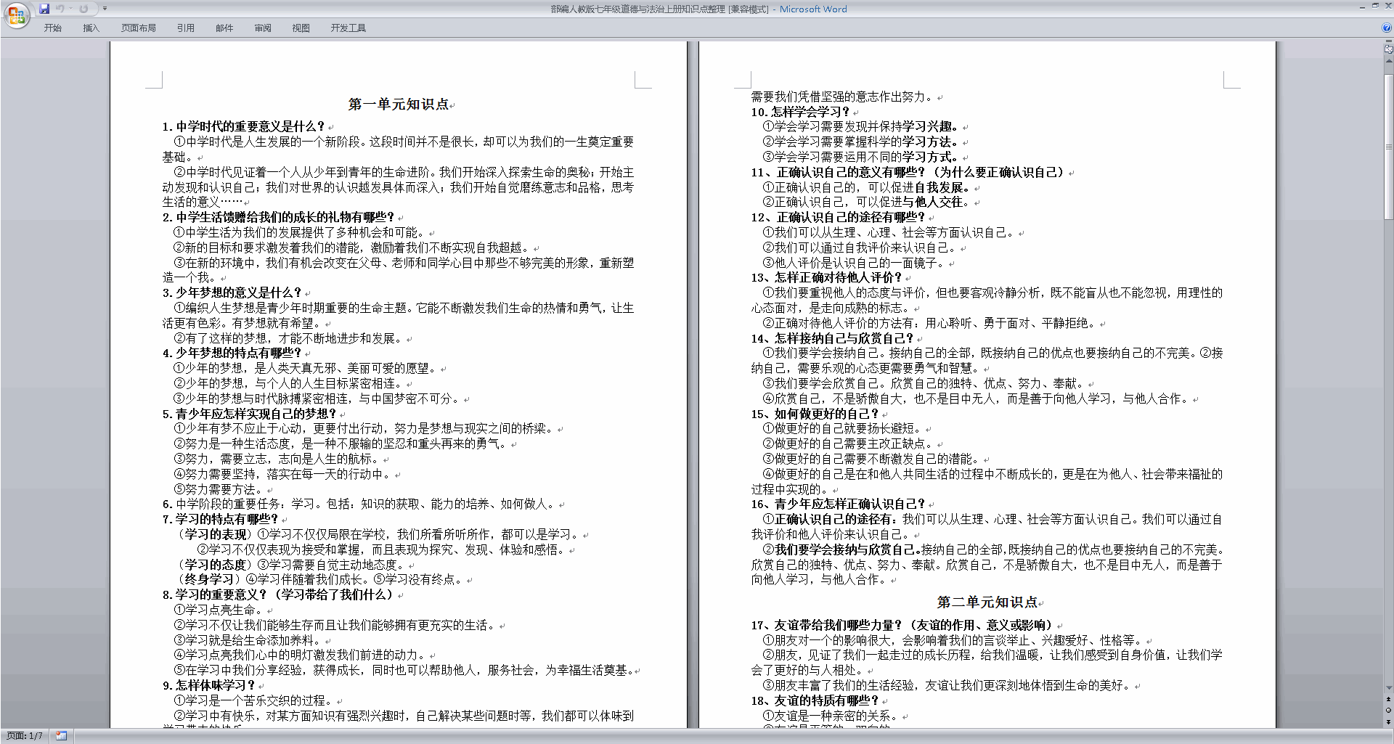Click heading 16、青少年应怎样正确认识自己？

838,504
